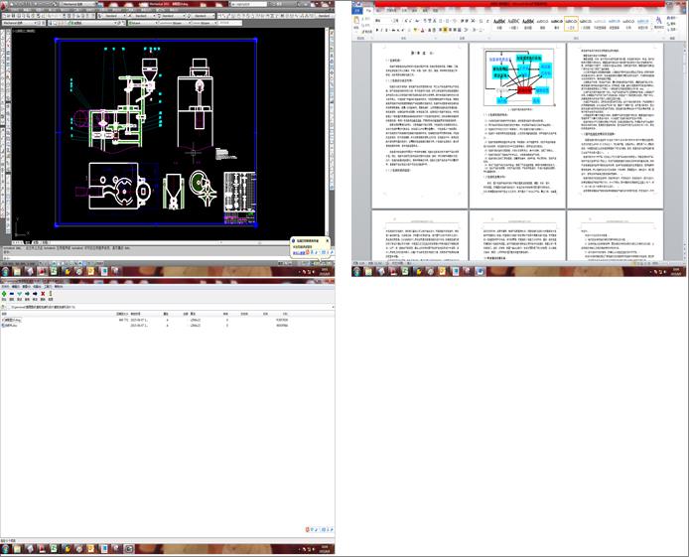Click the Bullets list icon in Word
The width and height of the screenshot is (689, 557).
(x=441, y=21)
